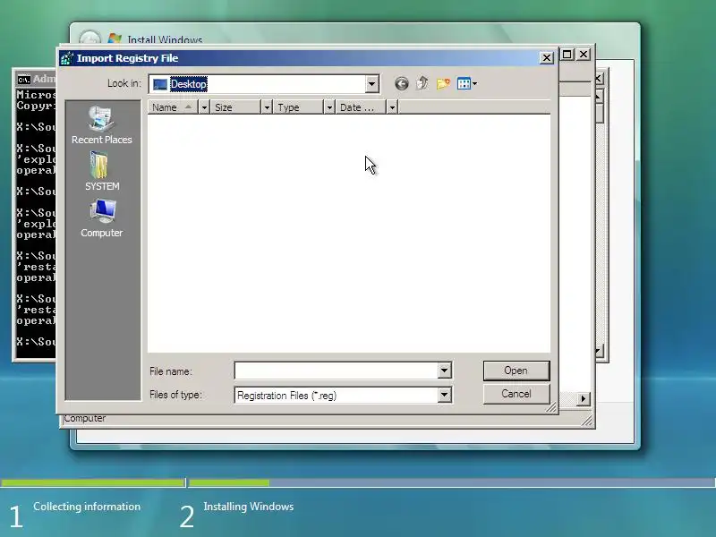Open the Name column filter arrow
The width and height of the screenshot is (716, 537).
(x=204, y=107)
